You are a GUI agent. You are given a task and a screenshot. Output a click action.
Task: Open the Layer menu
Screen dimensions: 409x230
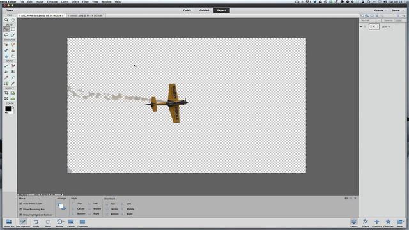[x=64, y=1]
